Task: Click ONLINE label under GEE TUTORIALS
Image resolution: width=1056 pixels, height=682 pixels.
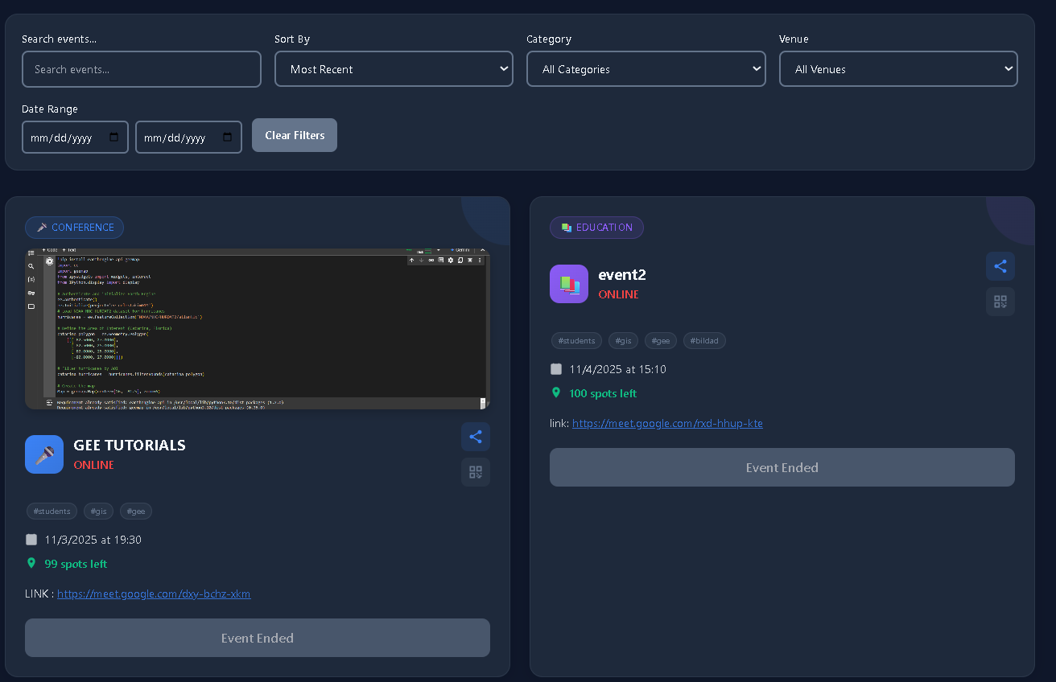Action: (94, 465)
